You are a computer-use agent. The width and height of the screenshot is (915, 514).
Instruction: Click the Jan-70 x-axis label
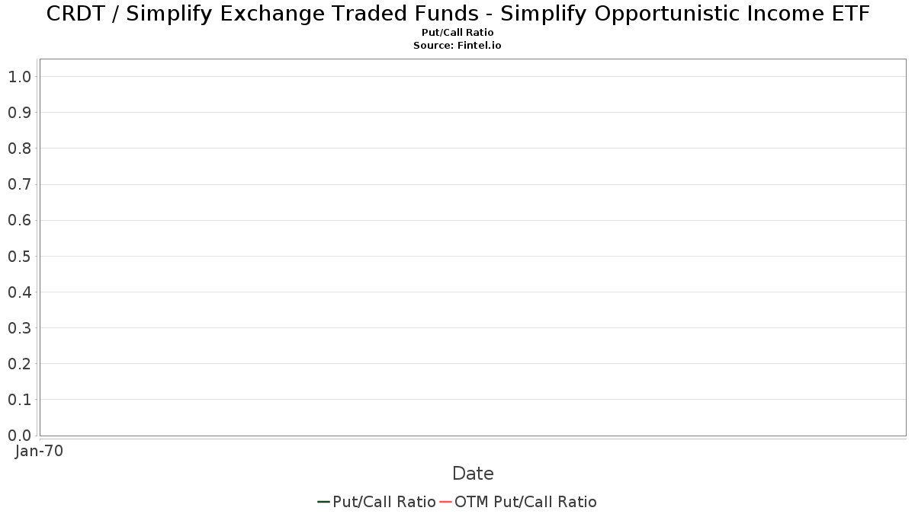tap(40, 451)
